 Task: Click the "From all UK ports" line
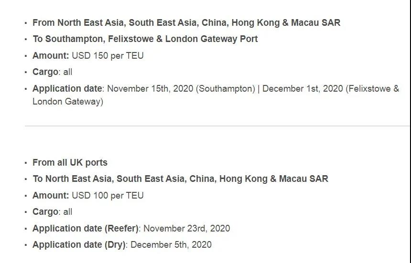(x=70, y=162)
